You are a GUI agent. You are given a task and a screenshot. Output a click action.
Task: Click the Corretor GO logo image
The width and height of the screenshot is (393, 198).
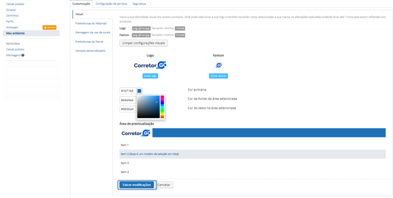(x=150, y=65)
